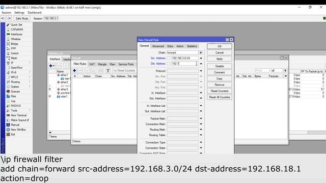Viewport: 326px width, 183px height.
Task: Open OpenFlow sidebar entry
Action: coord(16,68)
